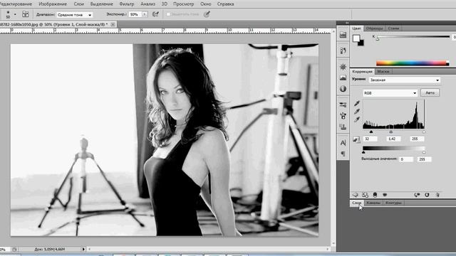
Task: Open the Редактирование menu
Action: click(x=16, y=4)
